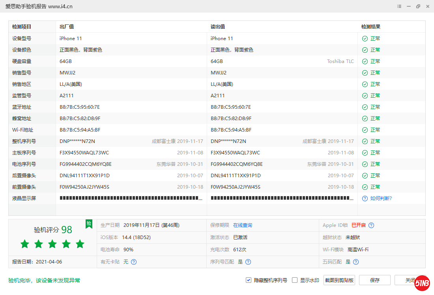Click 在线查询 warranty link
434x295 pixels.
click(x=242, y=225)
